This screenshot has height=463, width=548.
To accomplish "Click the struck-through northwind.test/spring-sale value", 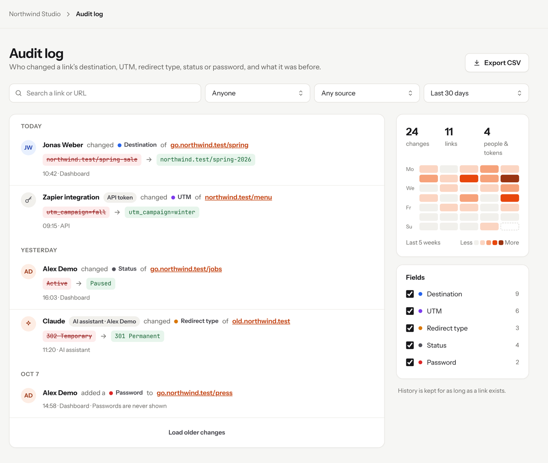I will 92,160.
